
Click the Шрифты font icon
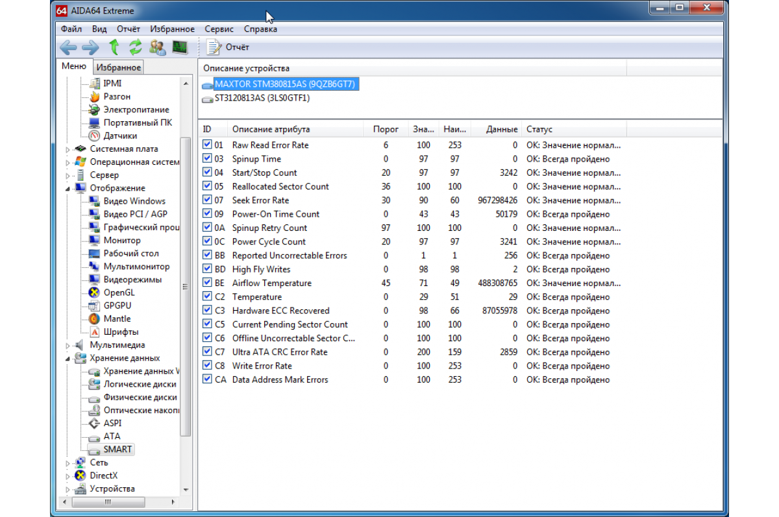[x=93, y=331]
